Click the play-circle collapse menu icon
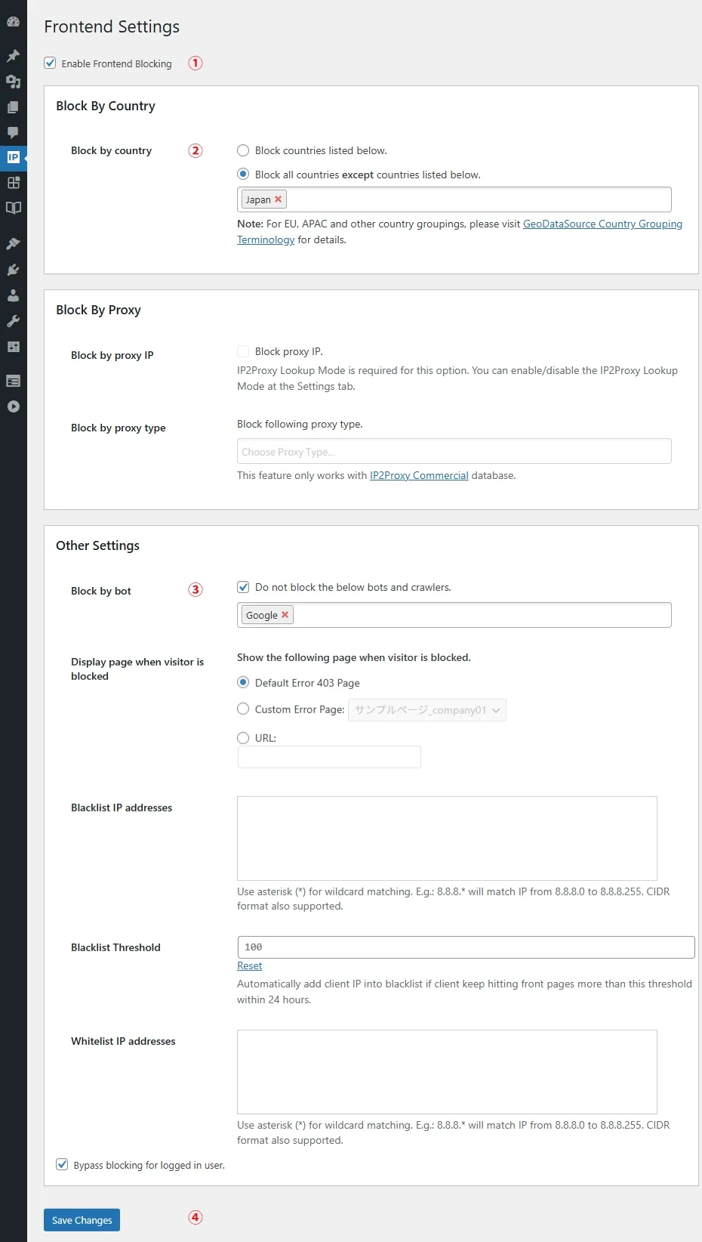The width and height of the screenshot is (702, 1242). click(x=13, y=406)
